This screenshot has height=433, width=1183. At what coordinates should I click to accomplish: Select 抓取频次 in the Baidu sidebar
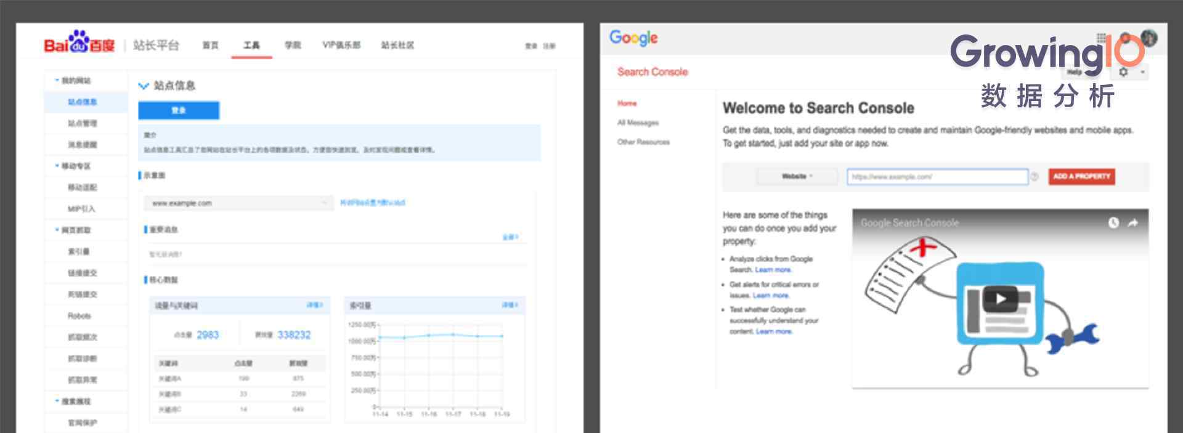pyautogui.click(x=83, y=337)
